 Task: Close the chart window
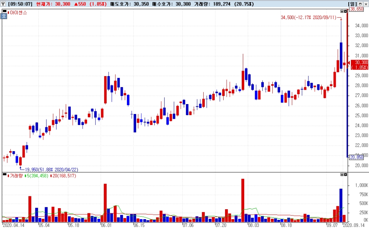click(366, 4)
